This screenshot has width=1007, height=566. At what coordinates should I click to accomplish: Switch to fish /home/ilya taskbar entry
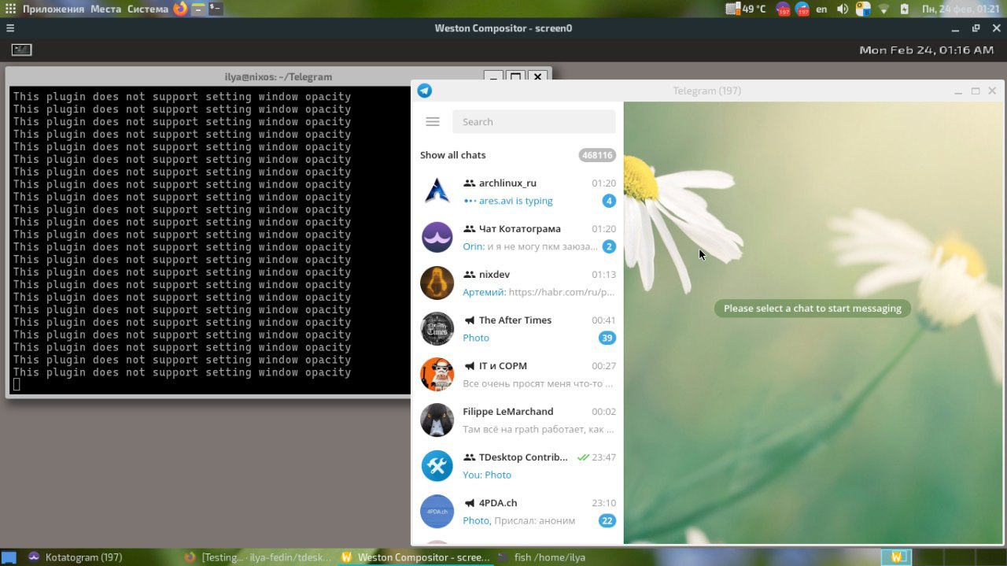coord(542,557)
